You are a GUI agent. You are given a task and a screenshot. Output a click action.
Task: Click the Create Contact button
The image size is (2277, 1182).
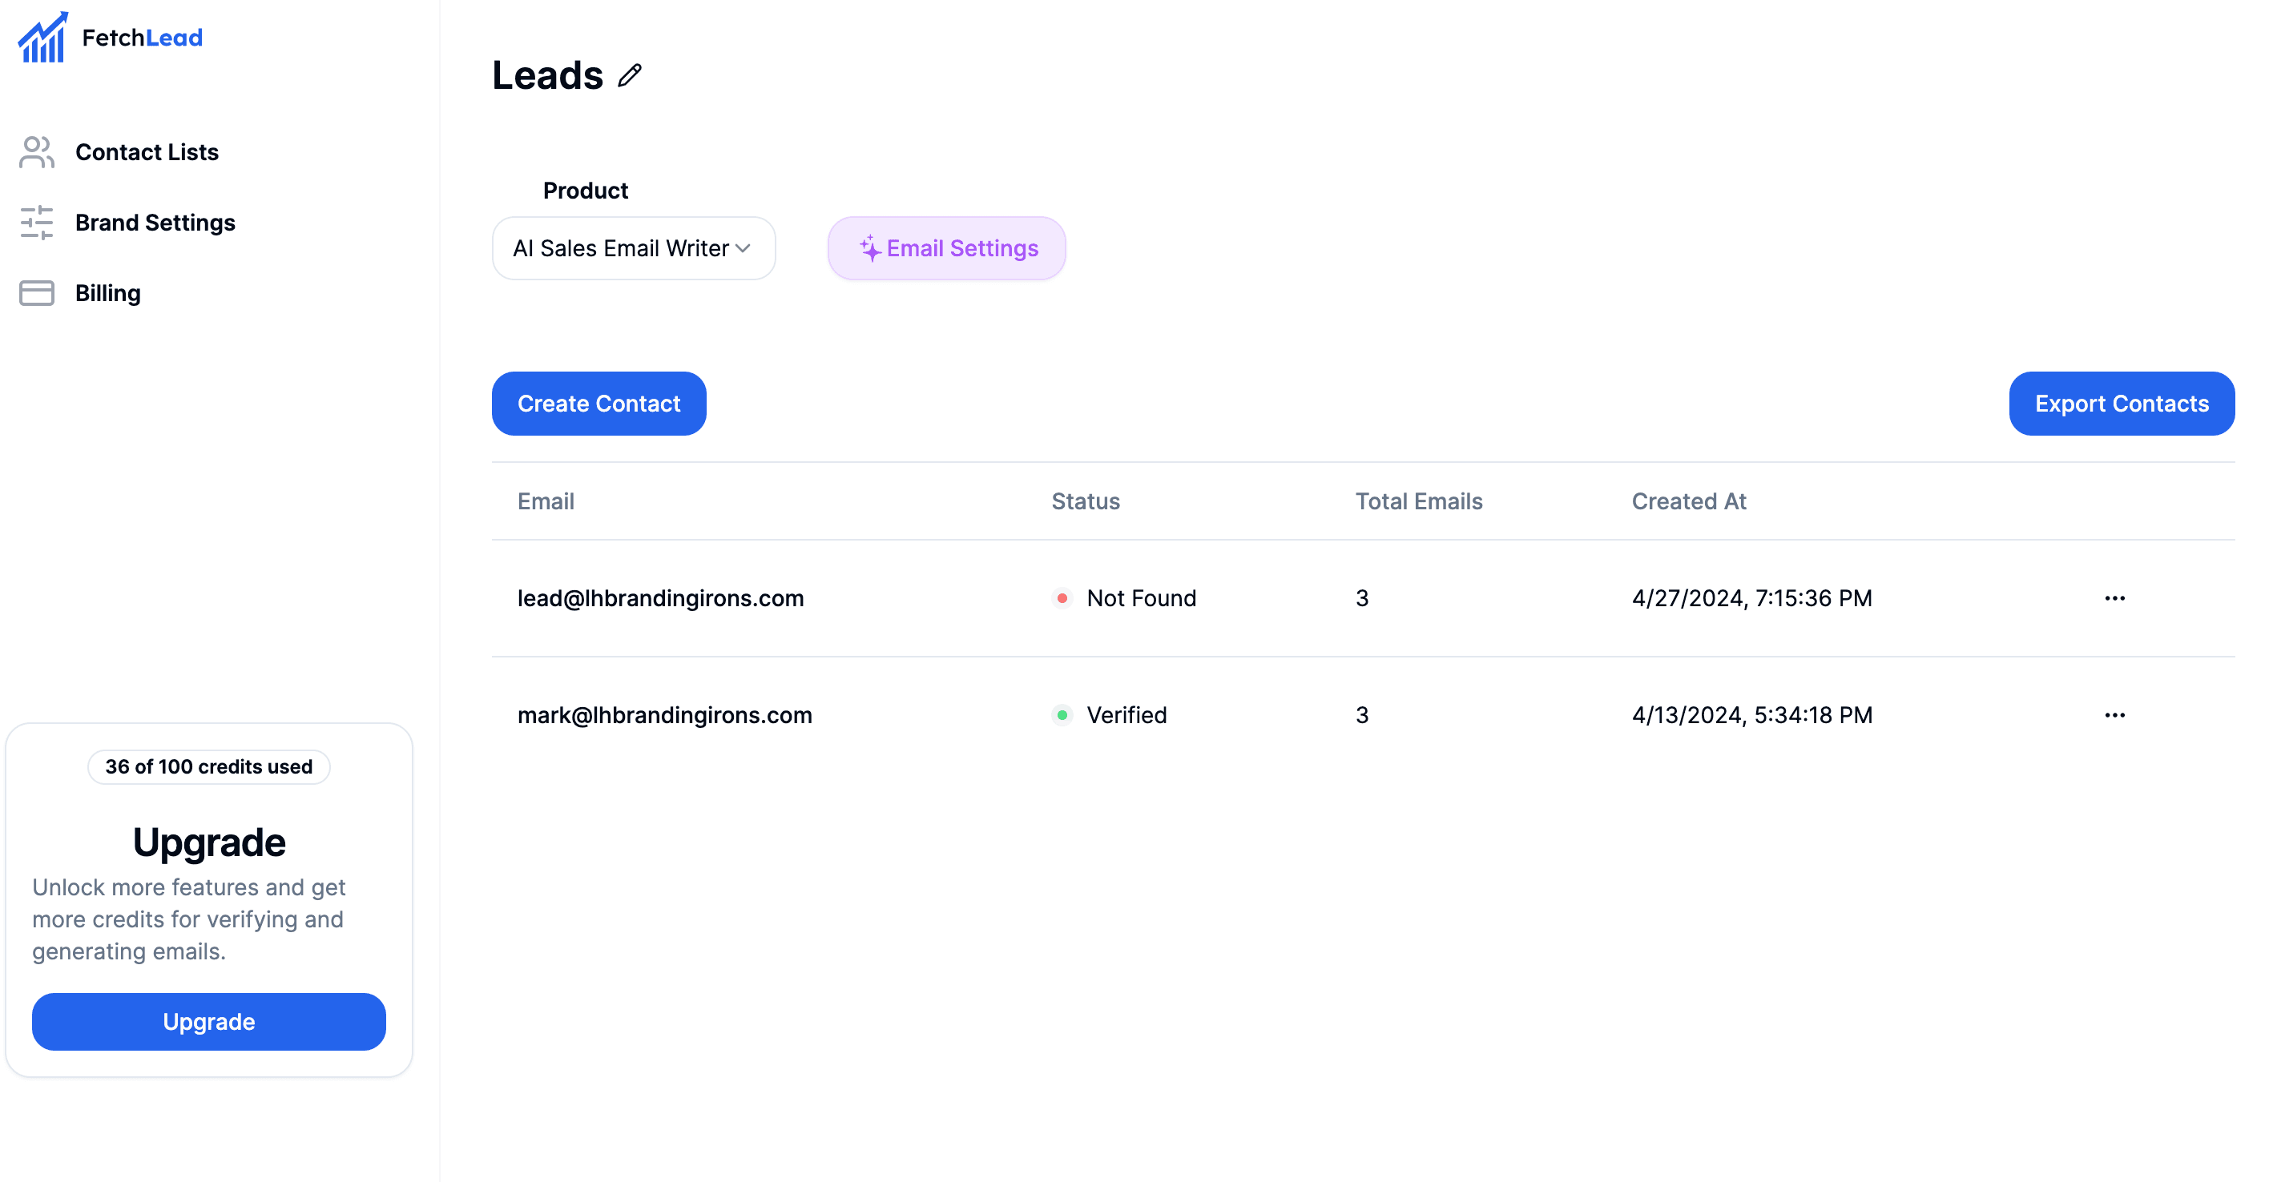(x=598, y=404)
